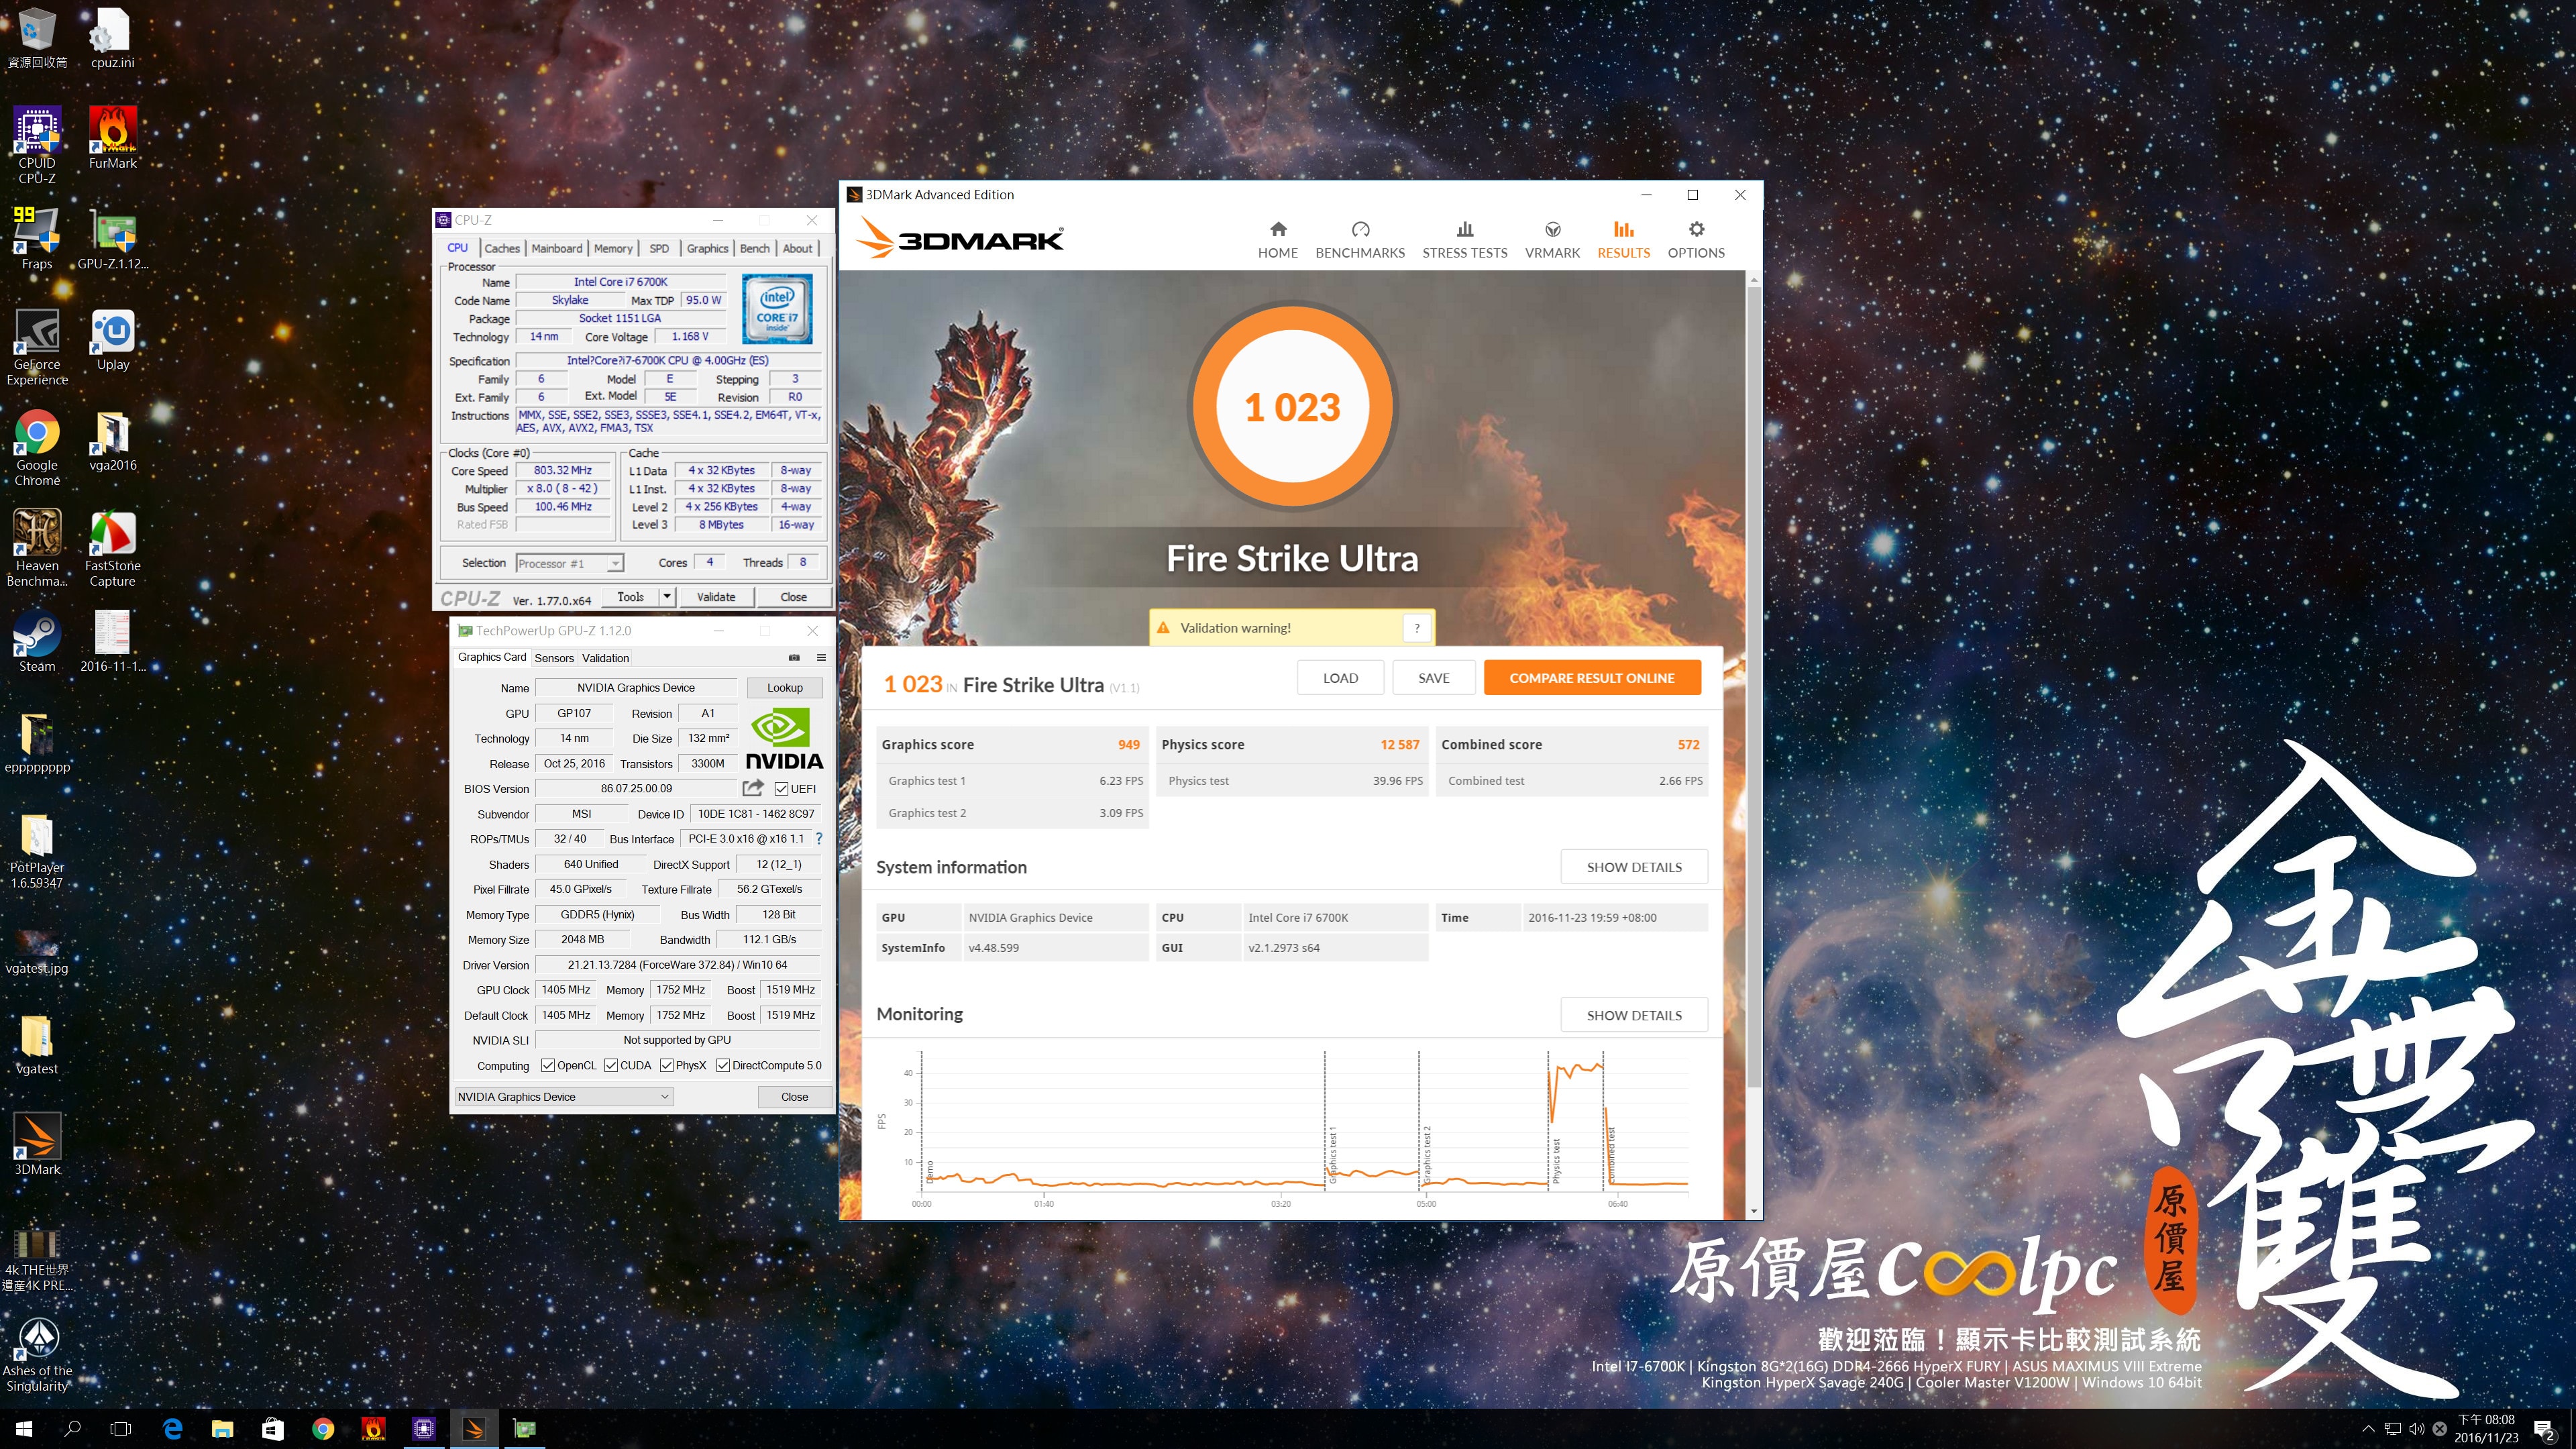2576x1449 pixels.
Task: Click the Edge icon in the taskbar
Action: pos(172,1429)
